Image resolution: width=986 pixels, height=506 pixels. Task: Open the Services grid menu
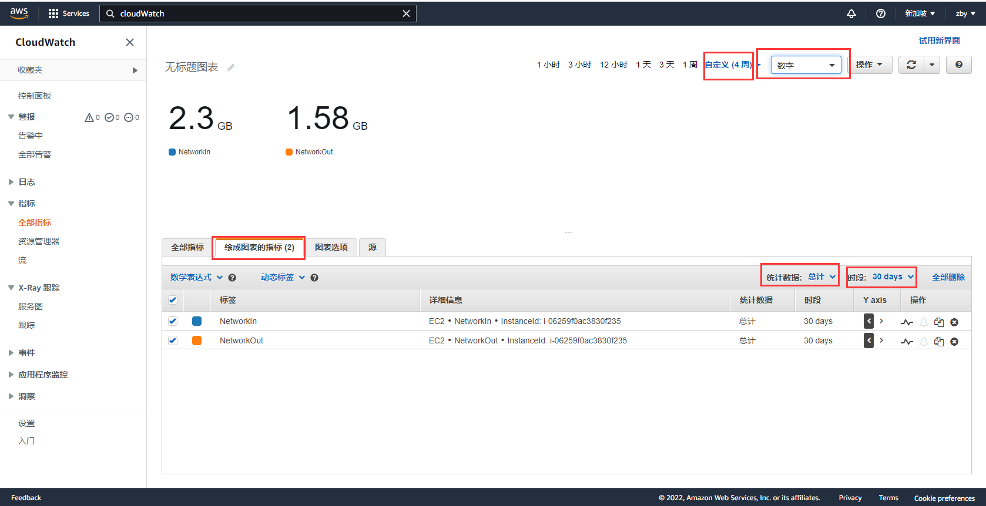click(69, 14)
